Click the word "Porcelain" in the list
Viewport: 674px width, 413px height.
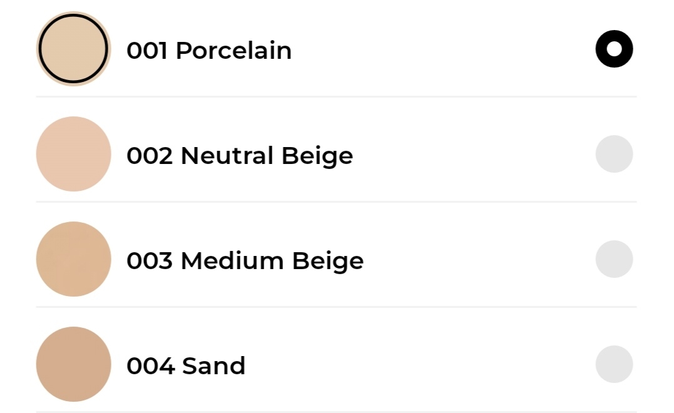pos(233,50)
